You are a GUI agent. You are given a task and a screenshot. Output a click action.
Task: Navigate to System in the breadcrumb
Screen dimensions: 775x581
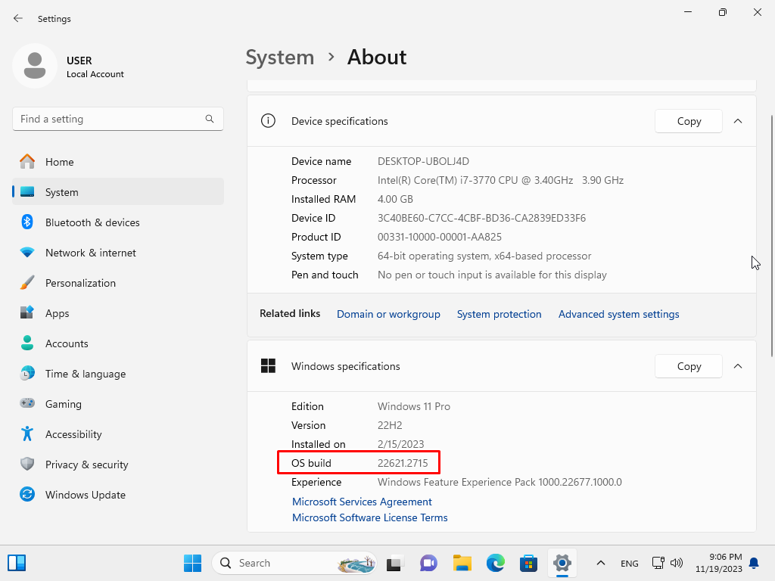click(279, 57)
